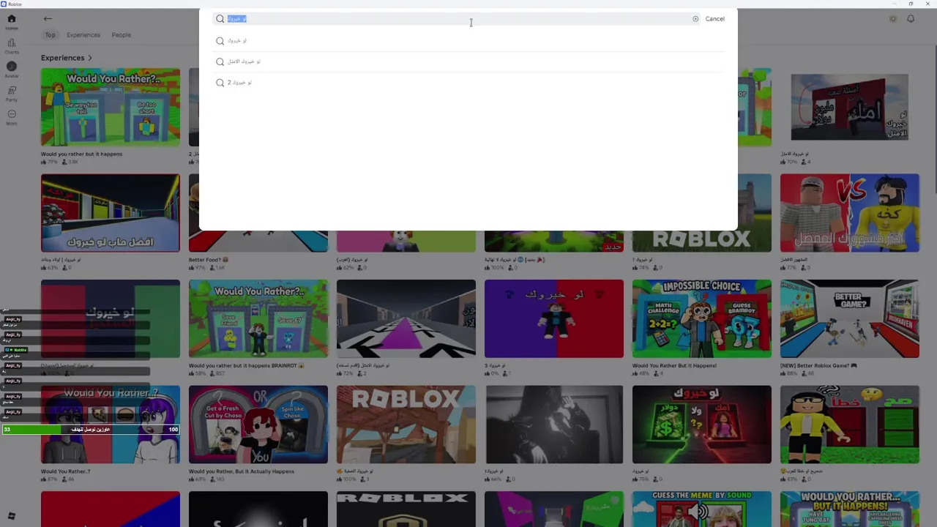
Task: Click the magnifier icon inside the search field
Action: 220,19
